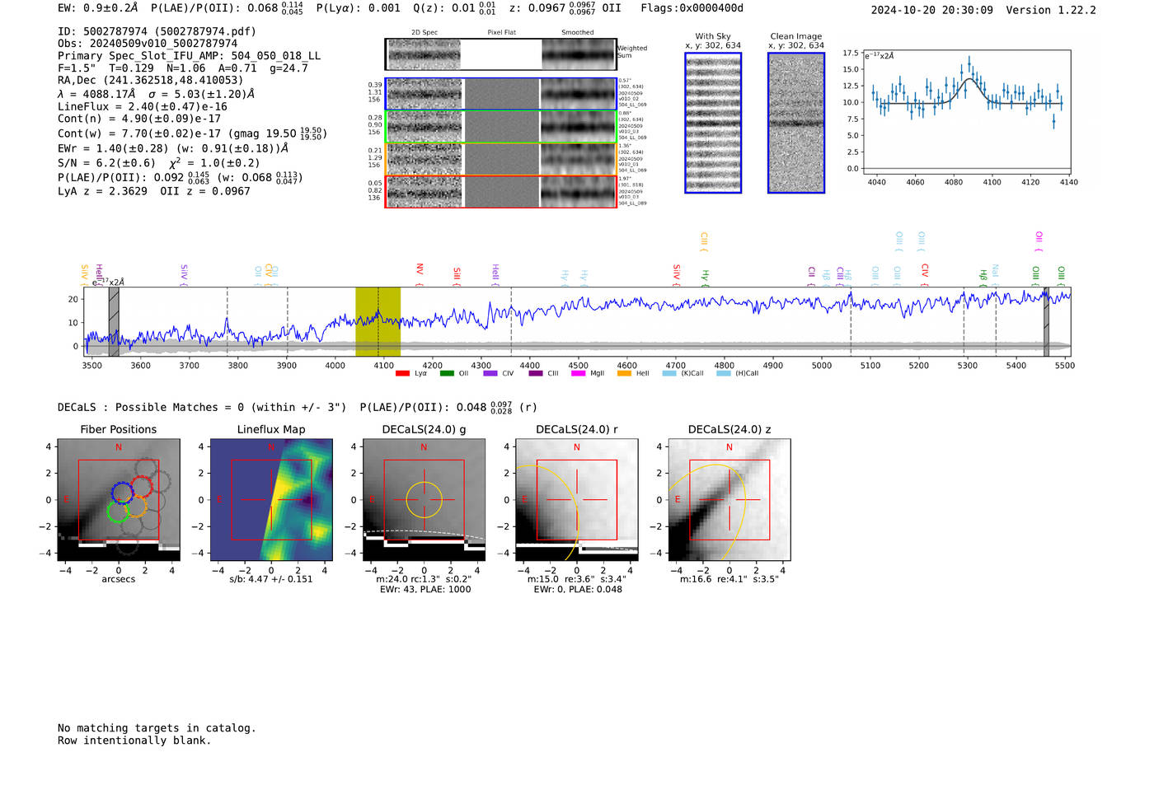Select the red-outlined 2D spectrum fiber row
The width and height of the screenshot is (1154, 785).
501,191
